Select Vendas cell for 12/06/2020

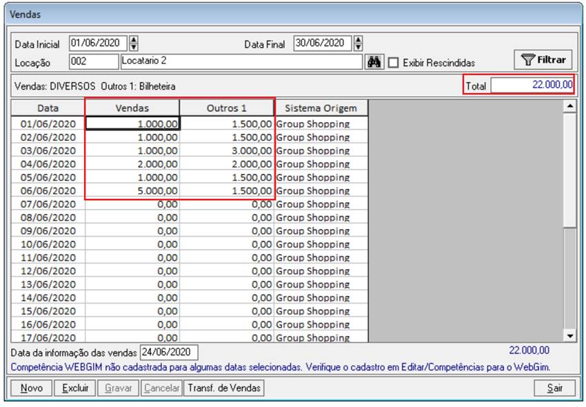(x=132, y=271)
